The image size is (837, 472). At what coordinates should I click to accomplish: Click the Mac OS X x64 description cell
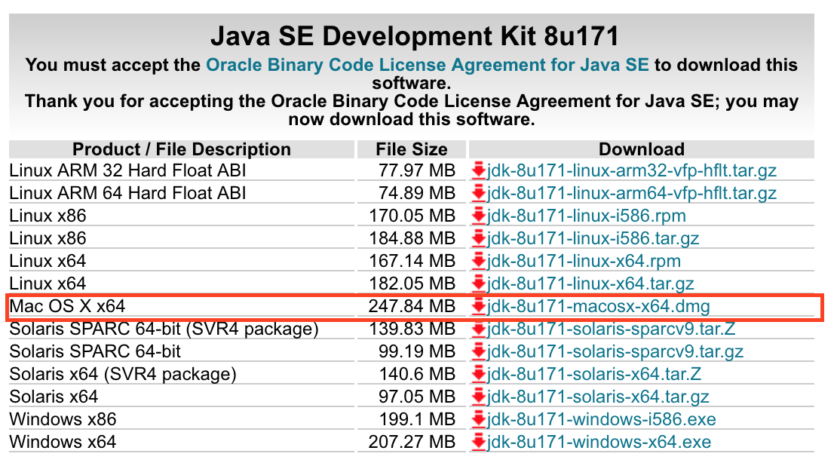point(68,307)
